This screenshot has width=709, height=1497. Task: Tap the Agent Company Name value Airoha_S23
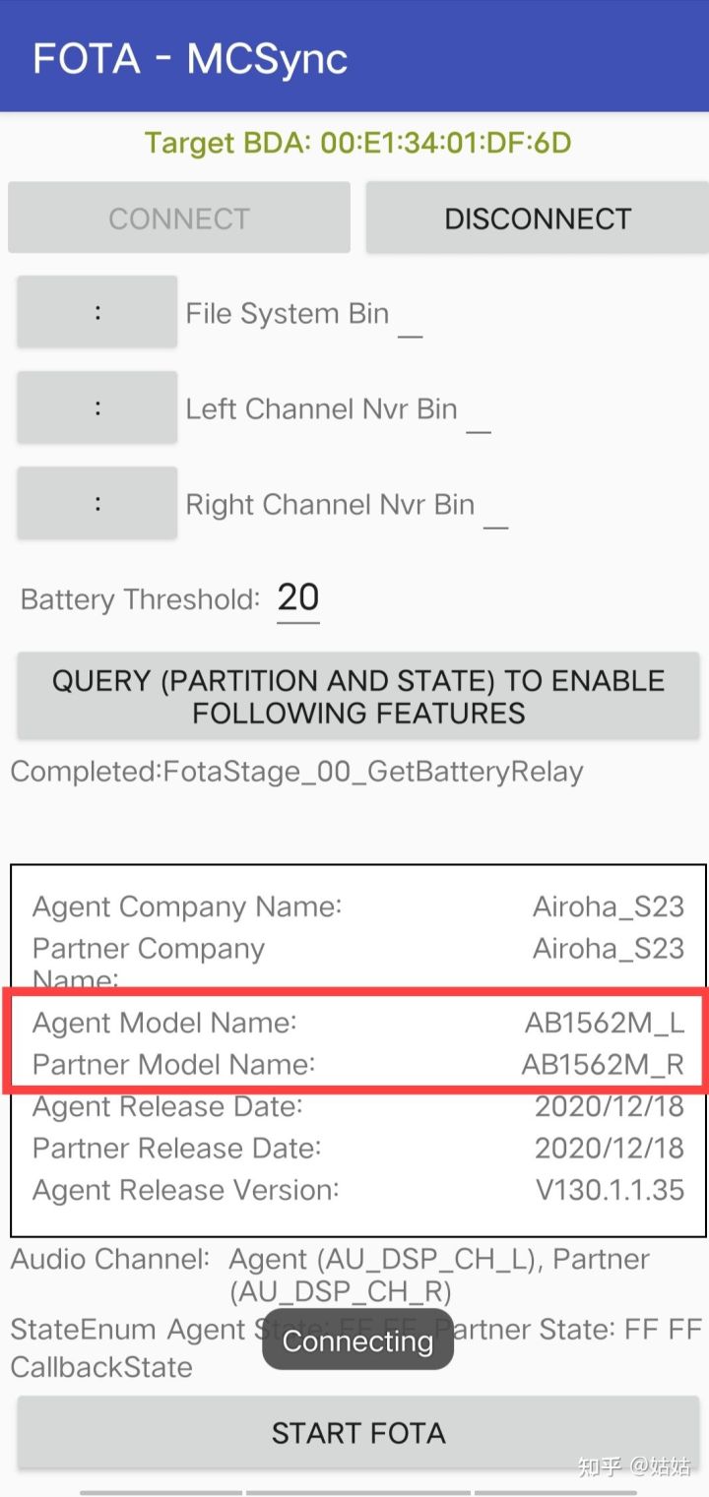(x=609, y=906)
